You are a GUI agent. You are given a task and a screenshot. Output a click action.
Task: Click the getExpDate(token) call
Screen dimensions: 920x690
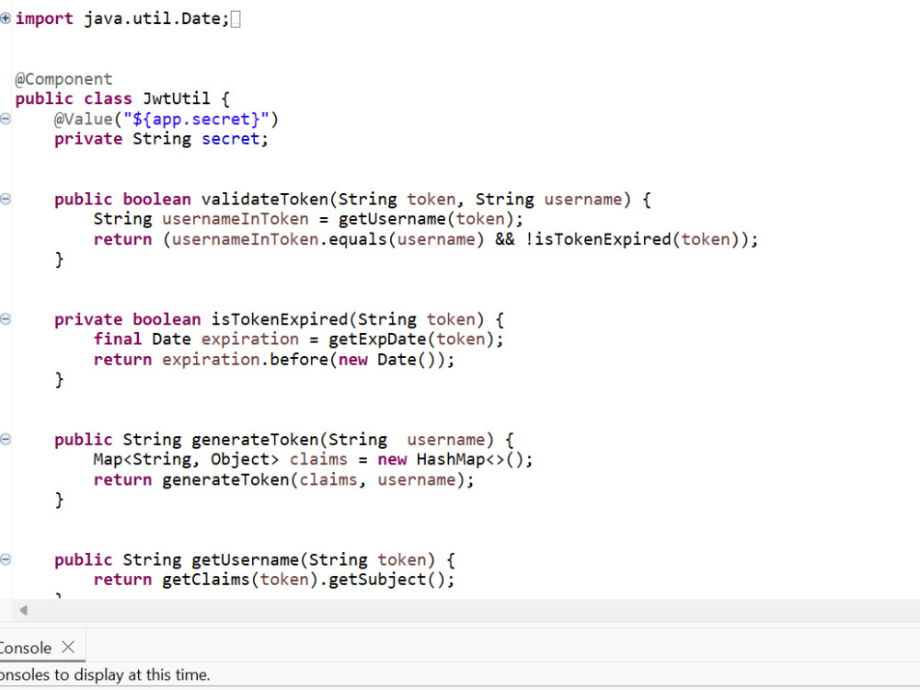coord(411,339)
